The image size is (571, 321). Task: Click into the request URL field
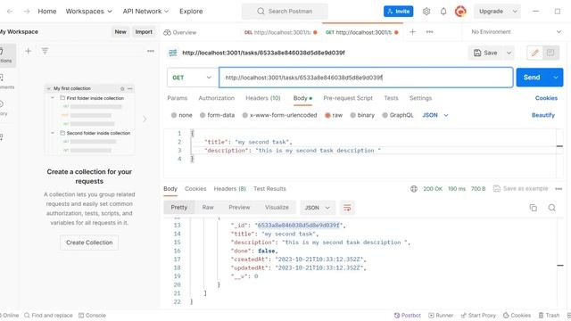coord(366,78)
